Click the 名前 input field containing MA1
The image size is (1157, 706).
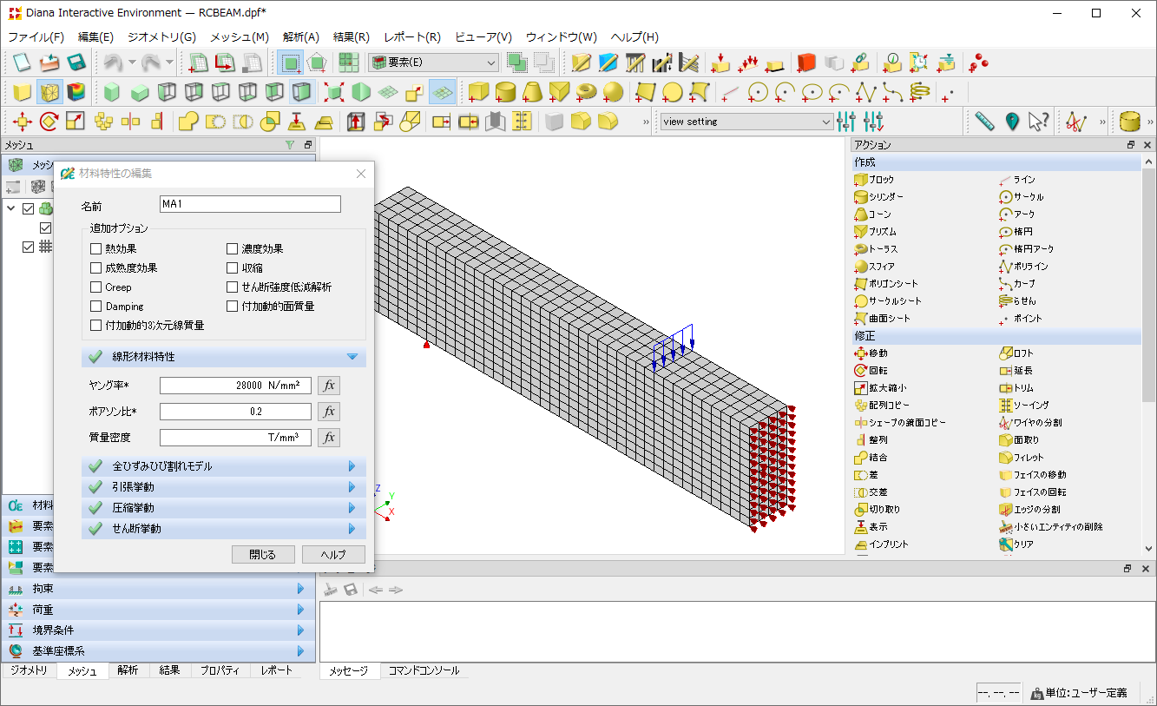click(250, 204)
